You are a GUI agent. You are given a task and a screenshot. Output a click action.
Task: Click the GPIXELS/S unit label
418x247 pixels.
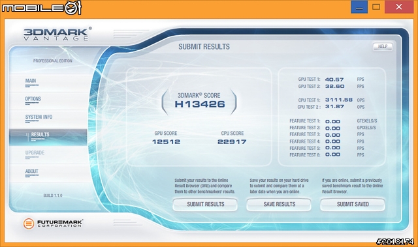pyautogui.click(x=366, y=128)
